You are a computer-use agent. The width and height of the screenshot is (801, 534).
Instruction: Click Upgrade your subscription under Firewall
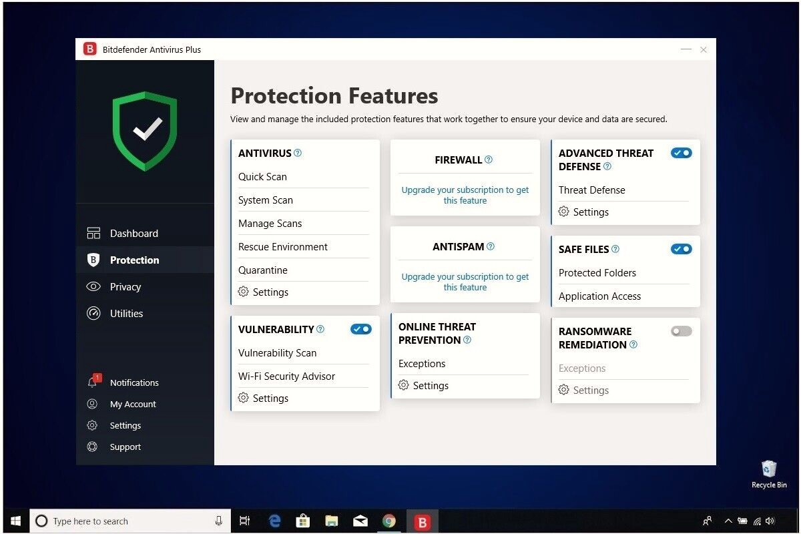click(465, 196)
